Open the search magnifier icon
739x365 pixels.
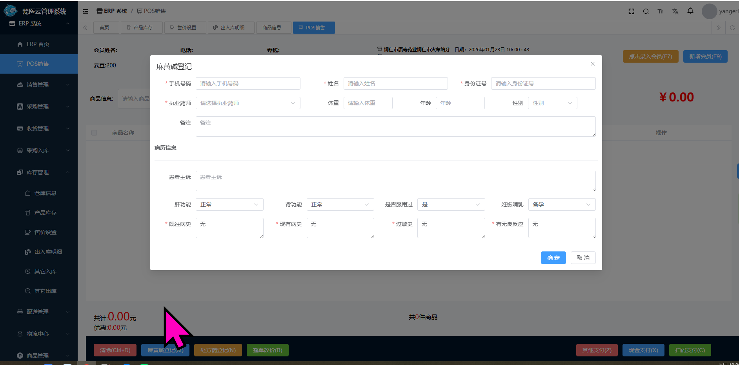tap(646, 11)
